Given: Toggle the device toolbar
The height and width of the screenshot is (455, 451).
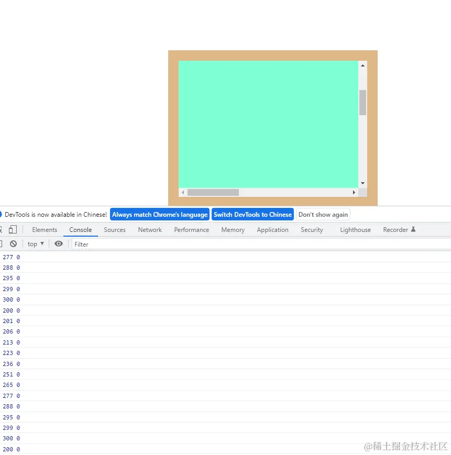Looking at the screenshot, I should click(x=14, y=229).
